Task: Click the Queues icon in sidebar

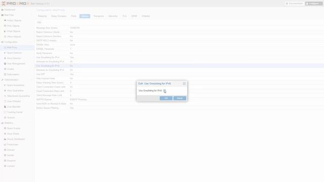Action: click(x=5, y=118)
